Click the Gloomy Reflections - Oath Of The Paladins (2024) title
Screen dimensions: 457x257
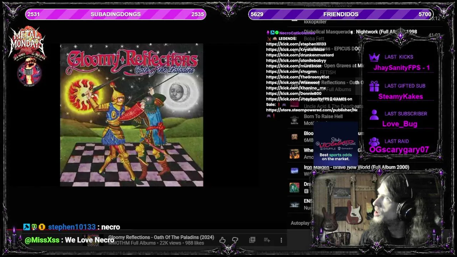161,237
